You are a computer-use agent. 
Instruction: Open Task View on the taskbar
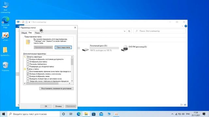point(71,114)
